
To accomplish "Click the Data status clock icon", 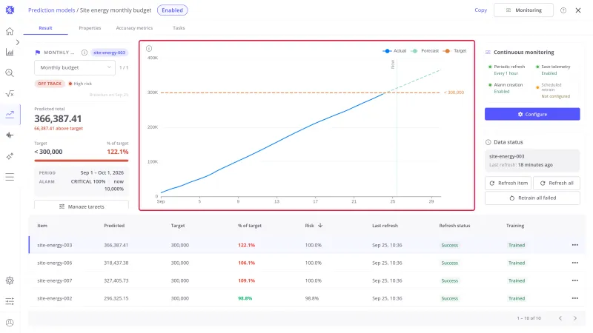I will (x=488, y=142).
